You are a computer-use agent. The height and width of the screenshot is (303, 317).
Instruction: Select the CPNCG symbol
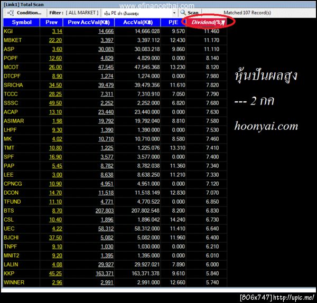point(13,184)
